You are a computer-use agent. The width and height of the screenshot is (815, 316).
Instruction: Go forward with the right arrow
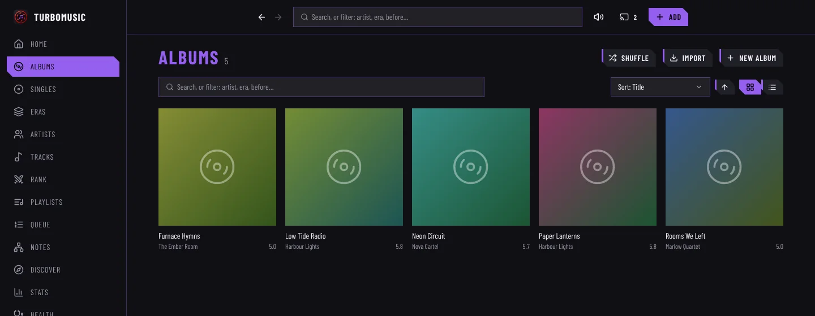point(278,17)
